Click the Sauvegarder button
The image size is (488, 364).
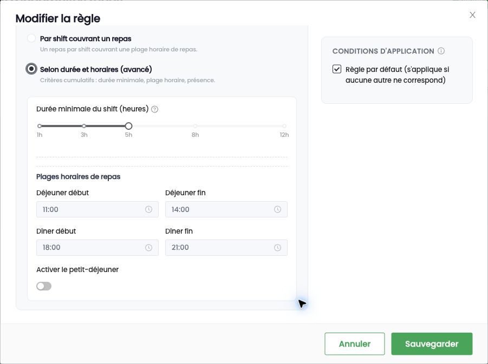point(432,344)
